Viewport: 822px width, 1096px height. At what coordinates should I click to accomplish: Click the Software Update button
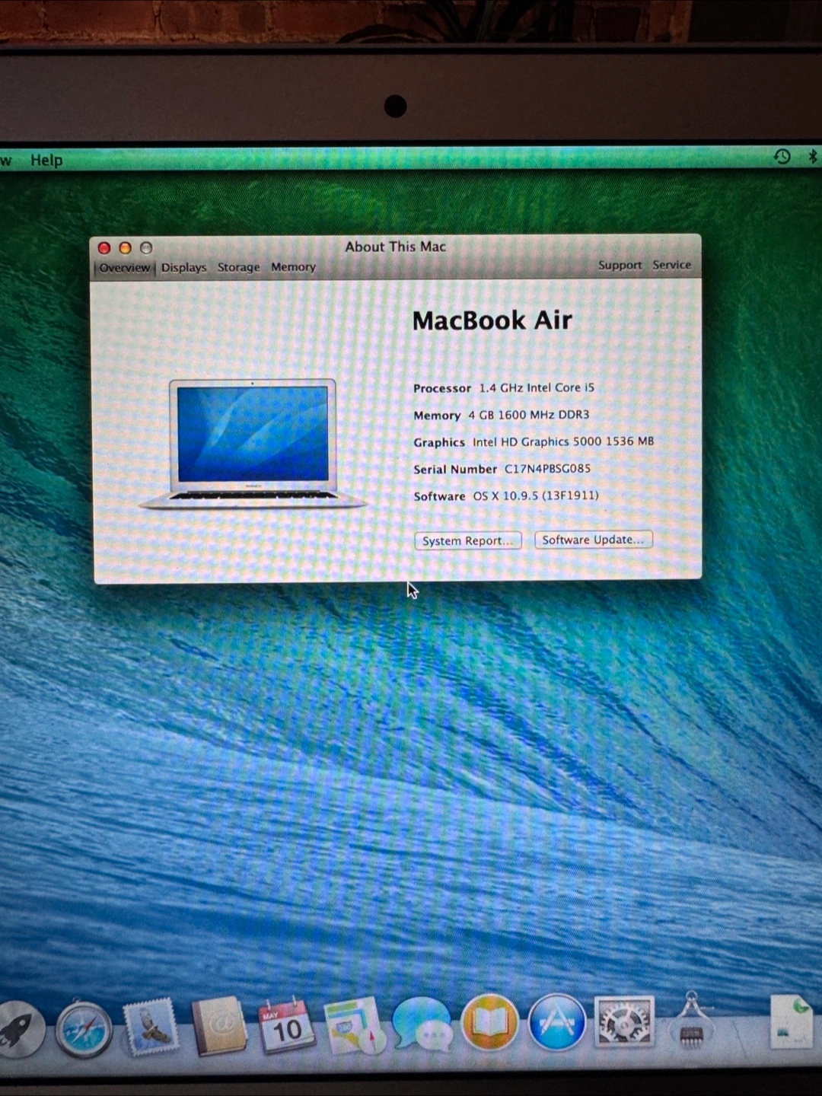click(x=593, y=540)
